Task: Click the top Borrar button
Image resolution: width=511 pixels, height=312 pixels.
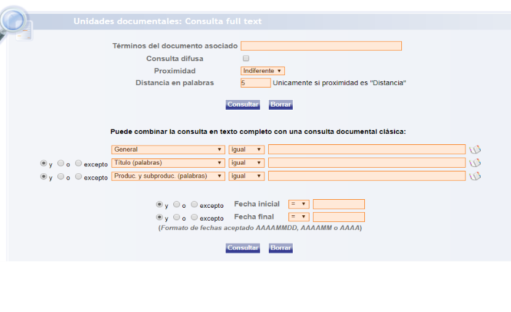Action: [280, 105]
